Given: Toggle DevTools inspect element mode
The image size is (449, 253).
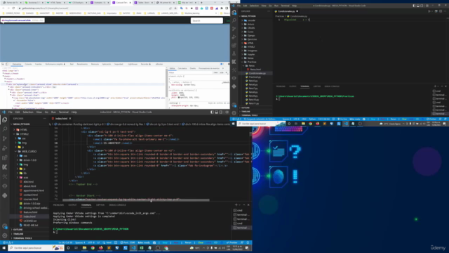Looking at the screenshot, I should point(3,64).
